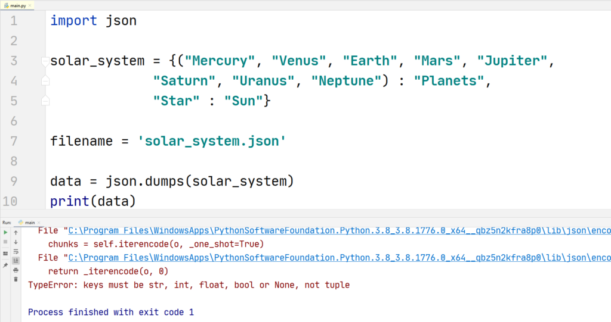The width and height of the screenshot is (611, 322).
Task: Click the Python icon on main.py tab
Action: (6, 5)
